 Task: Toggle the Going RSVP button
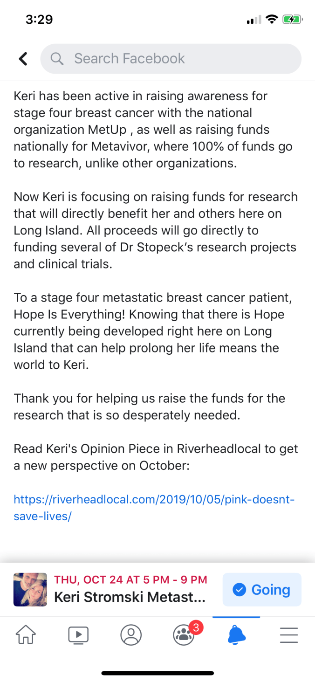pos(262,590)
